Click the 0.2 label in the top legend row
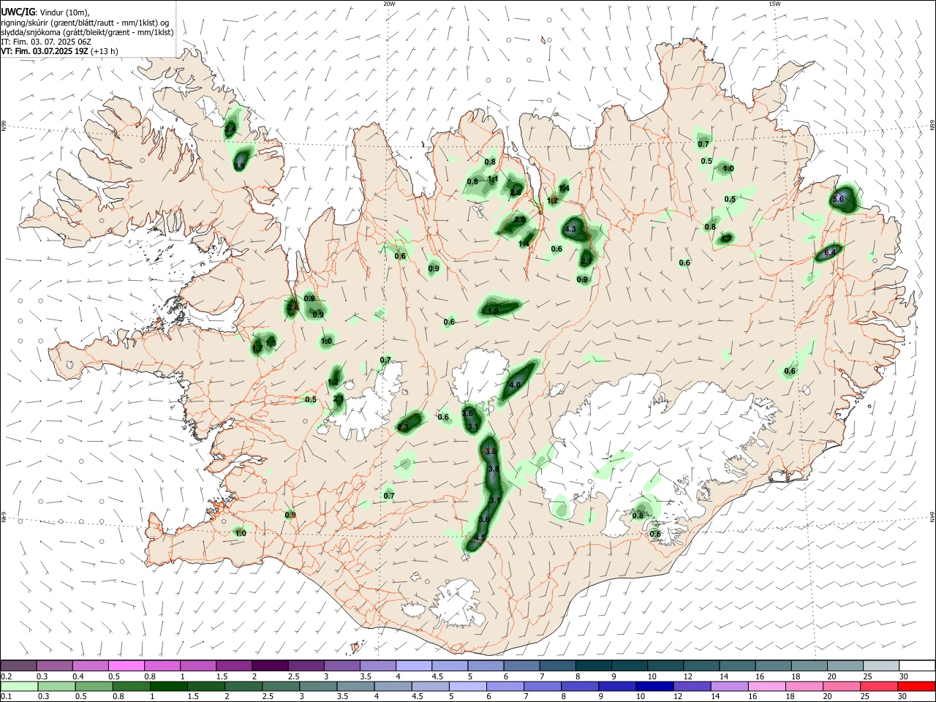Viewport: 936px width, 702px height. point(6,676)
